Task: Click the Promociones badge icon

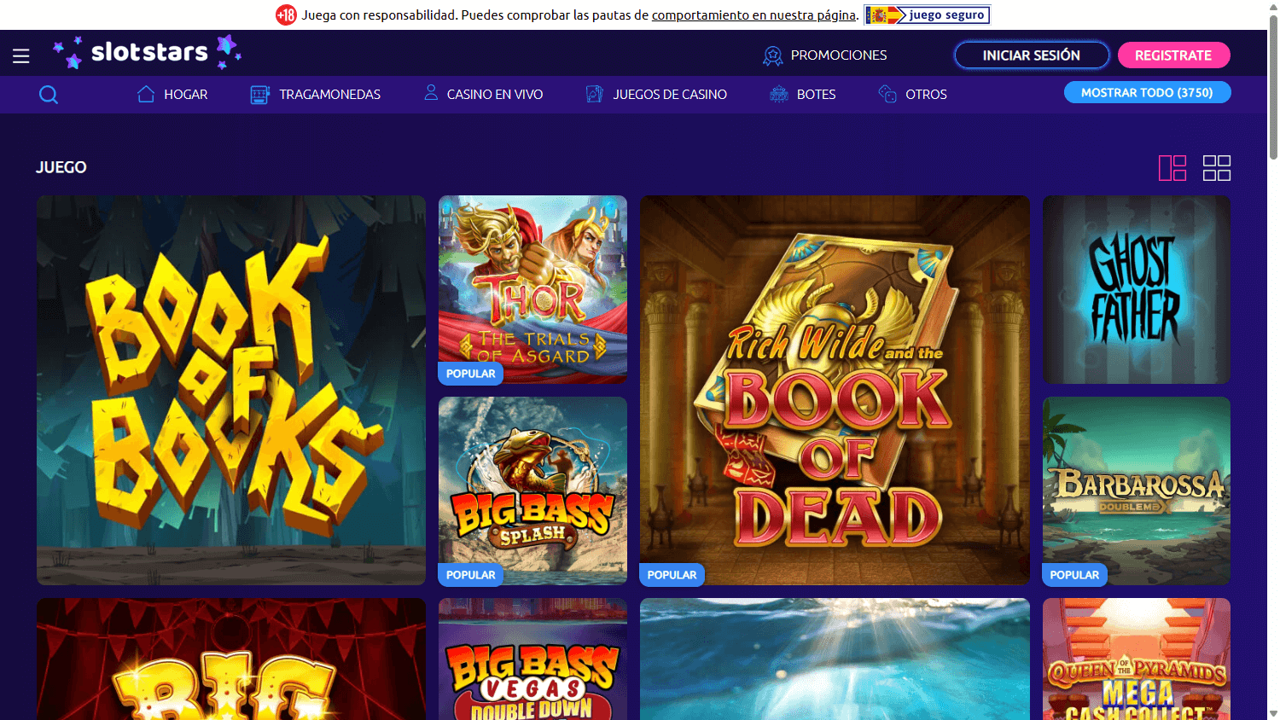Action: (x=772, y=55)
